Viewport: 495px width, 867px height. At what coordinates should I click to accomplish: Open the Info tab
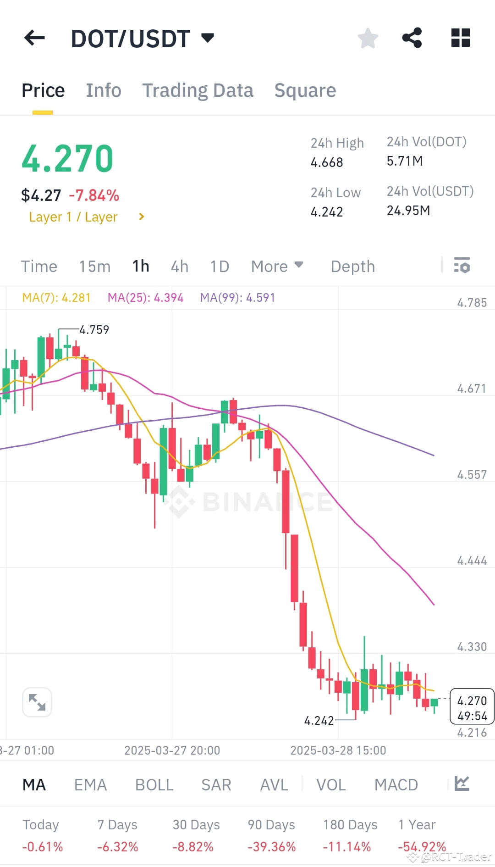tap(103, 90)
